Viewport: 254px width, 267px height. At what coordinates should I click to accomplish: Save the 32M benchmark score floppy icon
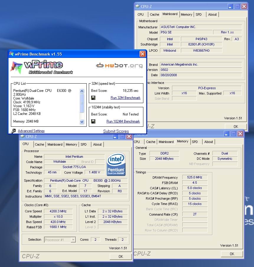pos(93,98)
